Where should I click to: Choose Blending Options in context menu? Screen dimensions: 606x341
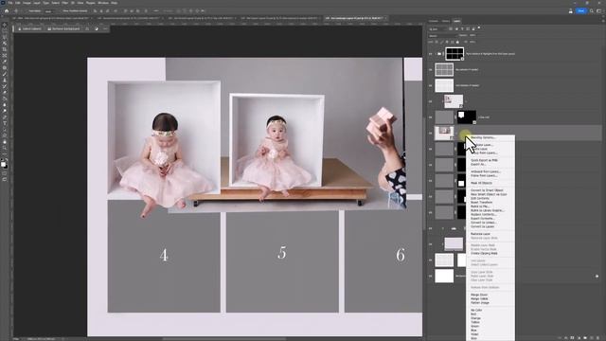click(483, 137)
